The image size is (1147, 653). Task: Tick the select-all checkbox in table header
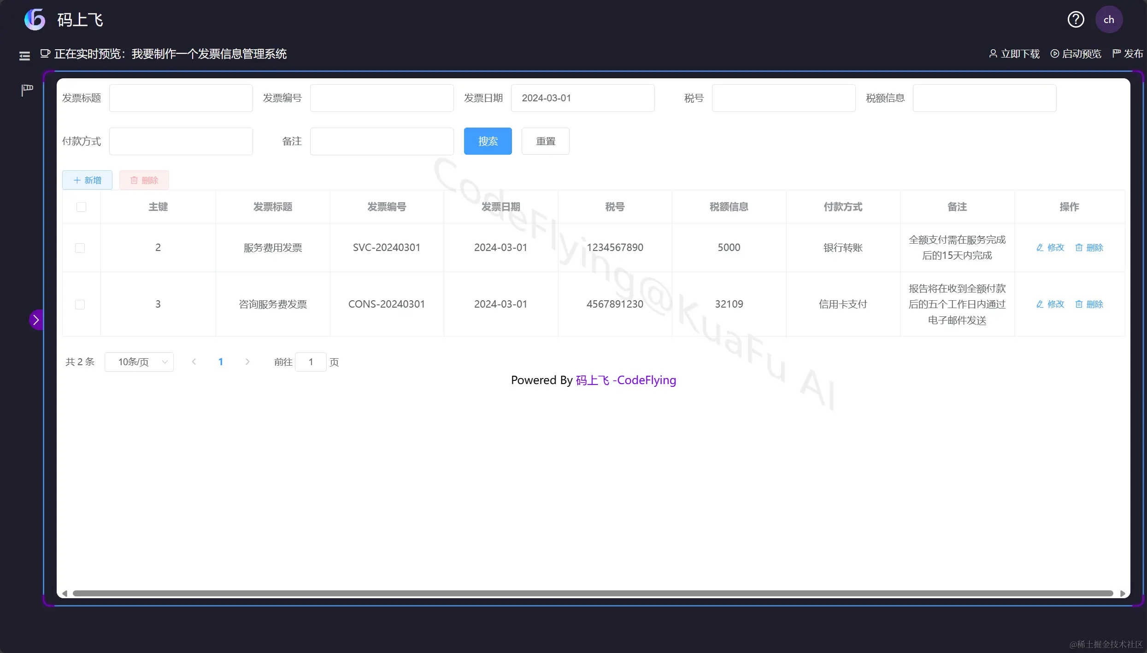(81, 207)
